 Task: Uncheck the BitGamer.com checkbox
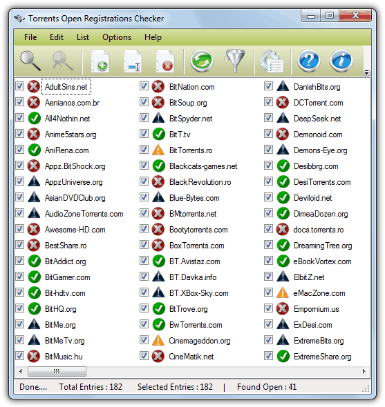[x=19, y=277]
